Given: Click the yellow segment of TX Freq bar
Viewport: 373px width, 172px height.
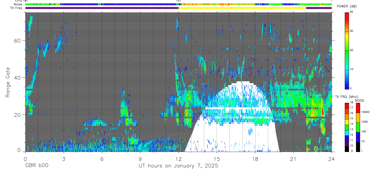Looking at the screenshot, I should point(242,8).
